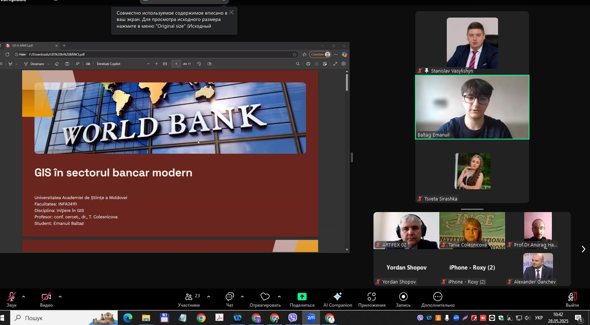Open the Участники participants panel
Image resolution: width=590 pixels, height=325 pixels.
click(189, 300)
